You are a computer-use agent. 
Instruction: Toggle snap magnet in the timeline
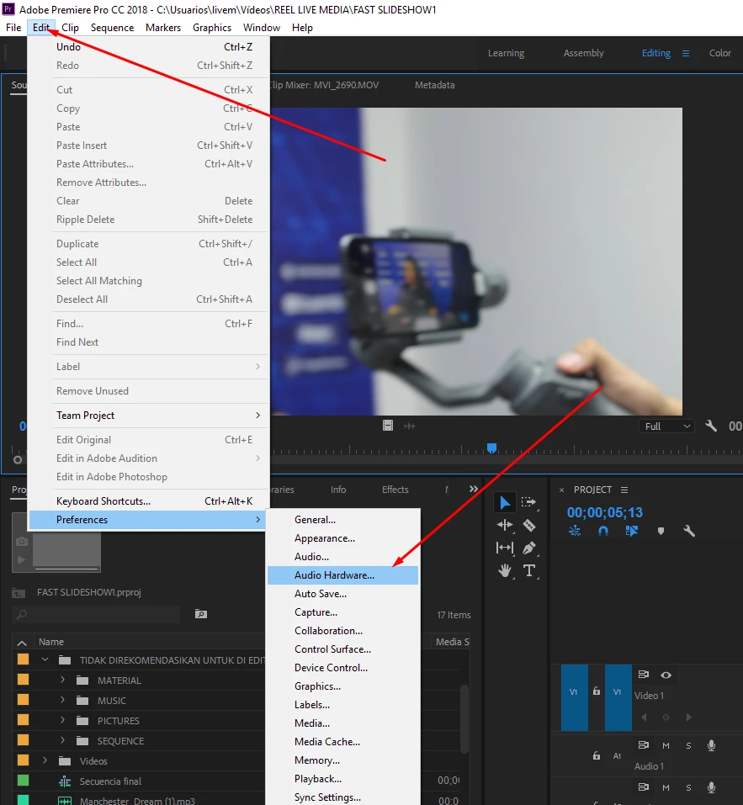tap(603, 531)
